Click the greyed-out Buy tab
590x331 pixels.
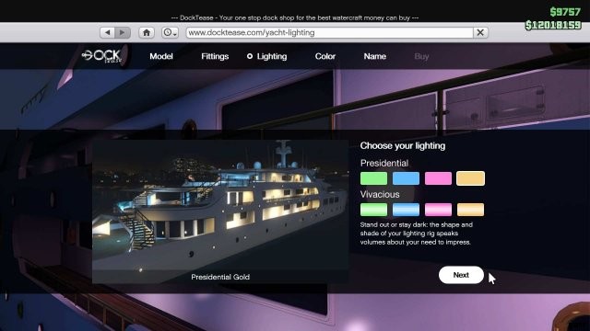(421, 56)
